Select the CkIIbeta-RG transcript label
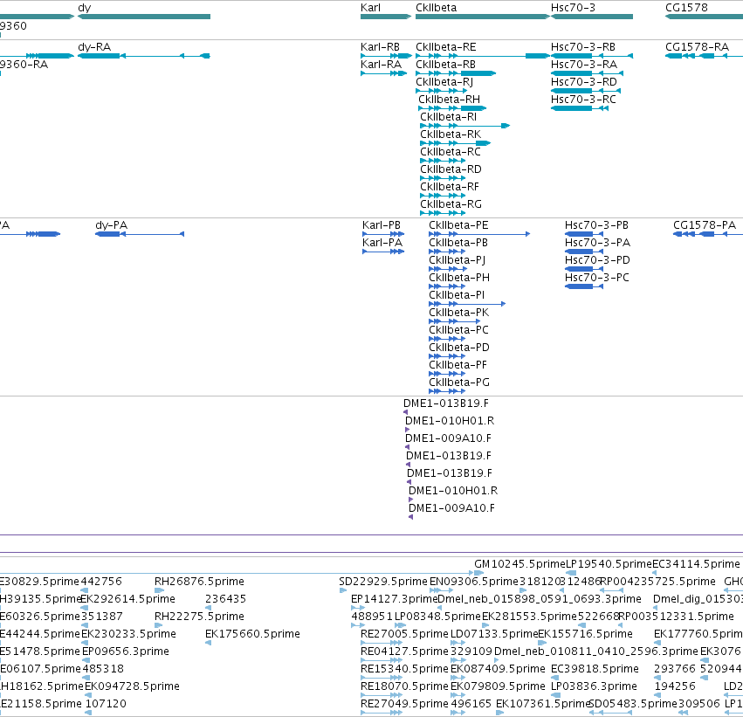This screenshot has width=743, height=717. pos(451,204)
